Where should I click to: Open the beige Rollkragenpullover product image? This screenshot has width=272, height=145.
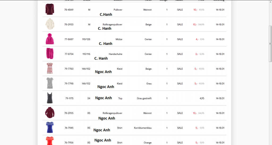(50, 24)
